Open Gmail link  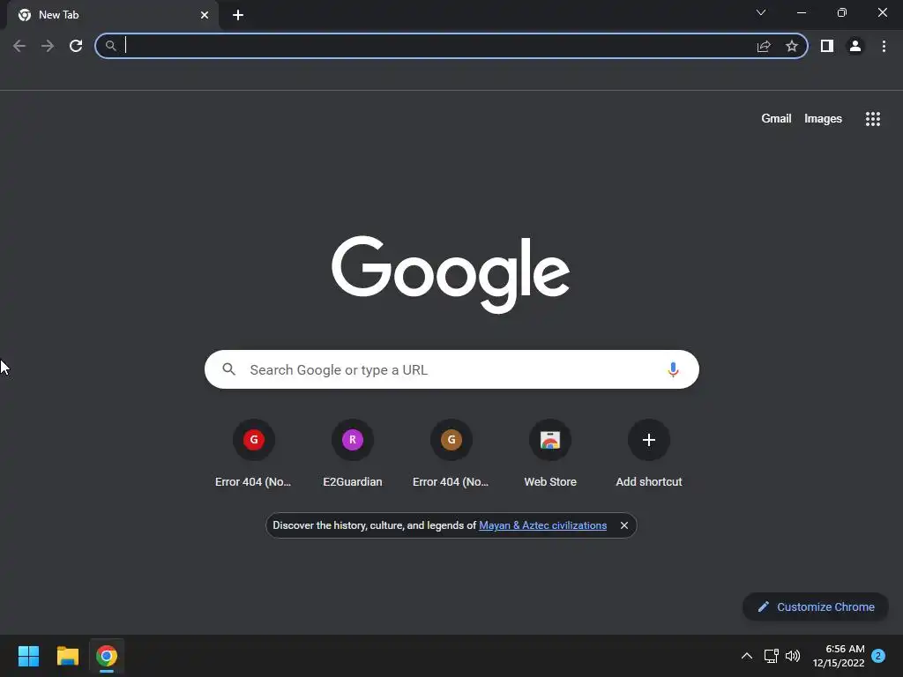point(776,119)
